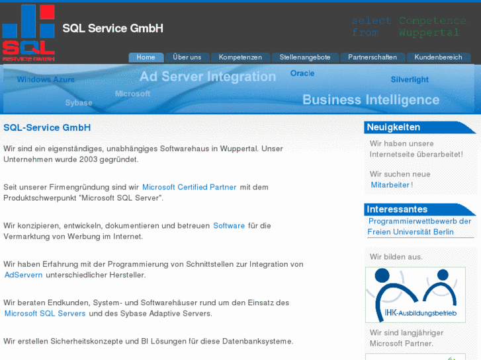
Task: Click the Windows Azure banner text
Action: [x=46, y=80]
